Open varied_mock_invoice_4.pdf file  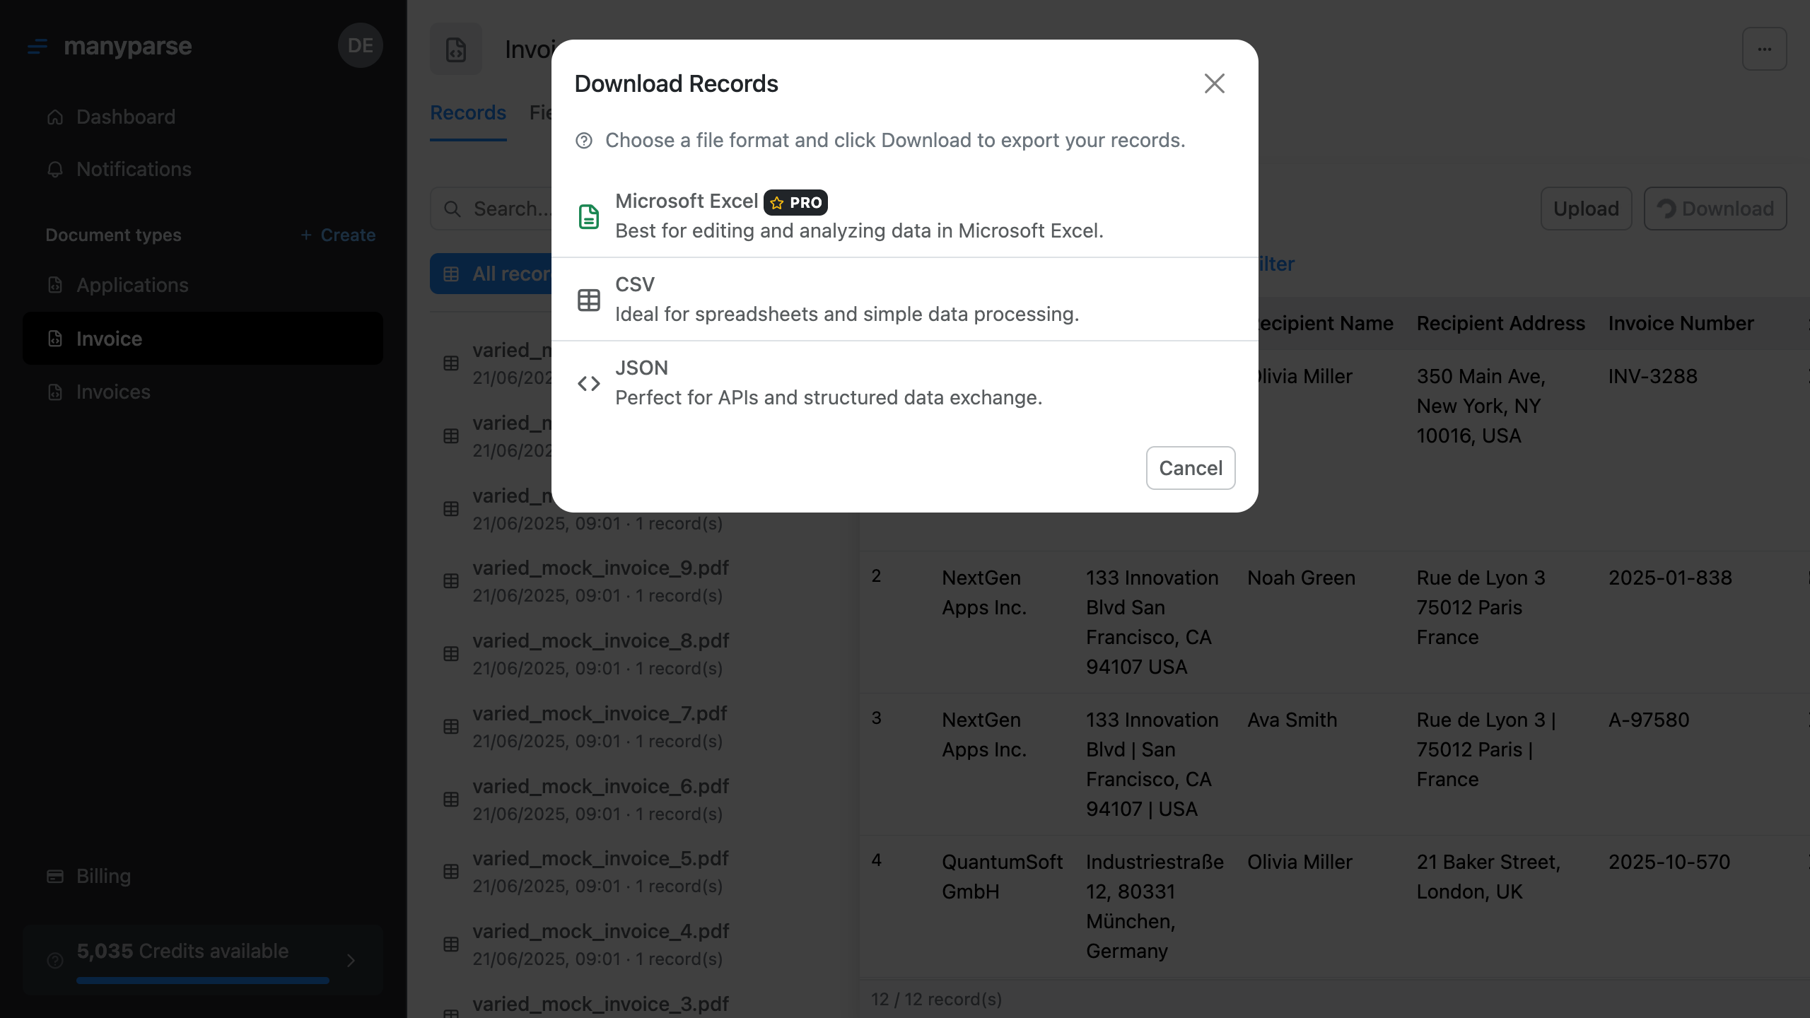(x=601, y=944)
